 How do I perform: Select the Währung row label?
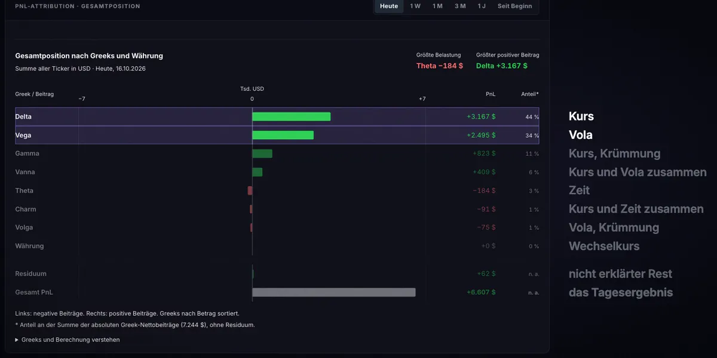pyautogui.click(x=29, y=246)
